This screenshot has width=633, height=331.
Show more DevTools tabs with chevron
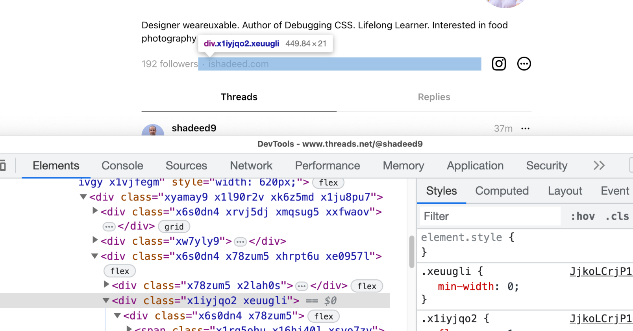click(599, 165)
